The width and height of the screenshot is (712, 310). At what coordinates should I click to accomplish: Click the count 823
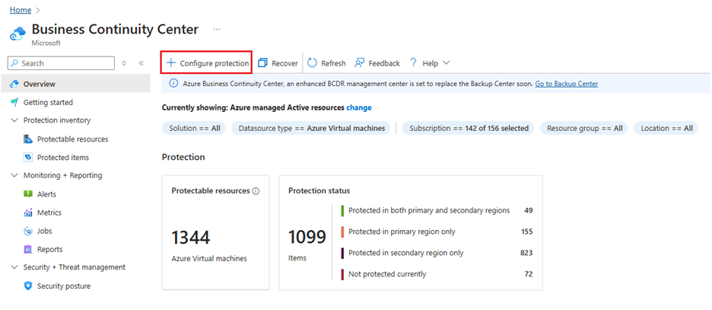pos(526,253)
